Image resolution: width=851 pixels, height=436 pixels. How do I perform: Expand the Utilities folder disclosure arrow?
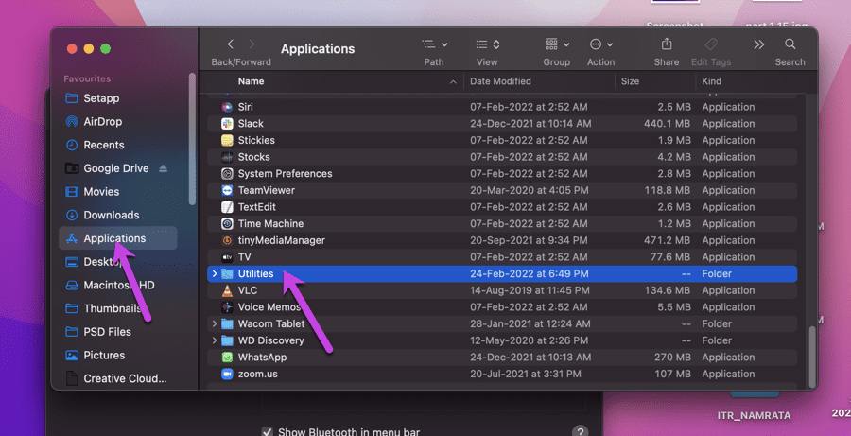(215, 273)
